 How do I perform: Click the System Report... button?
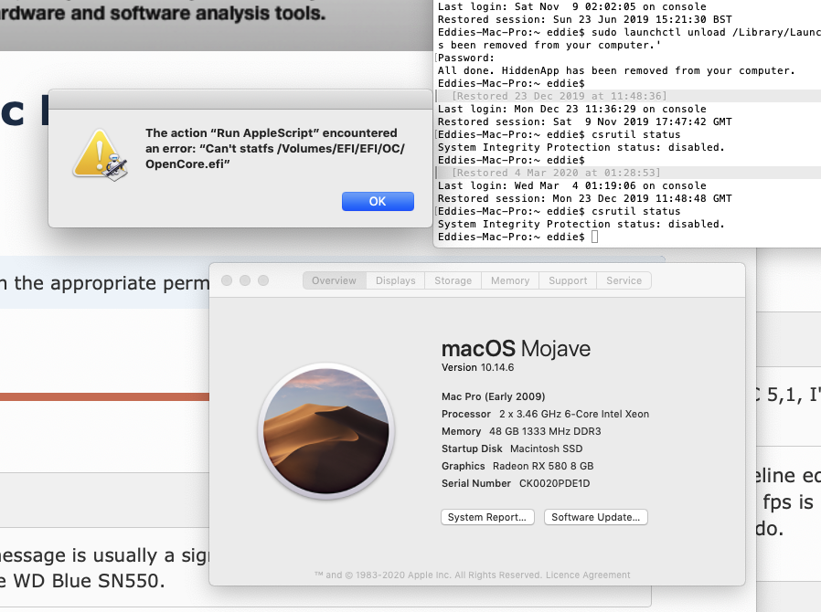pos(487,517)
